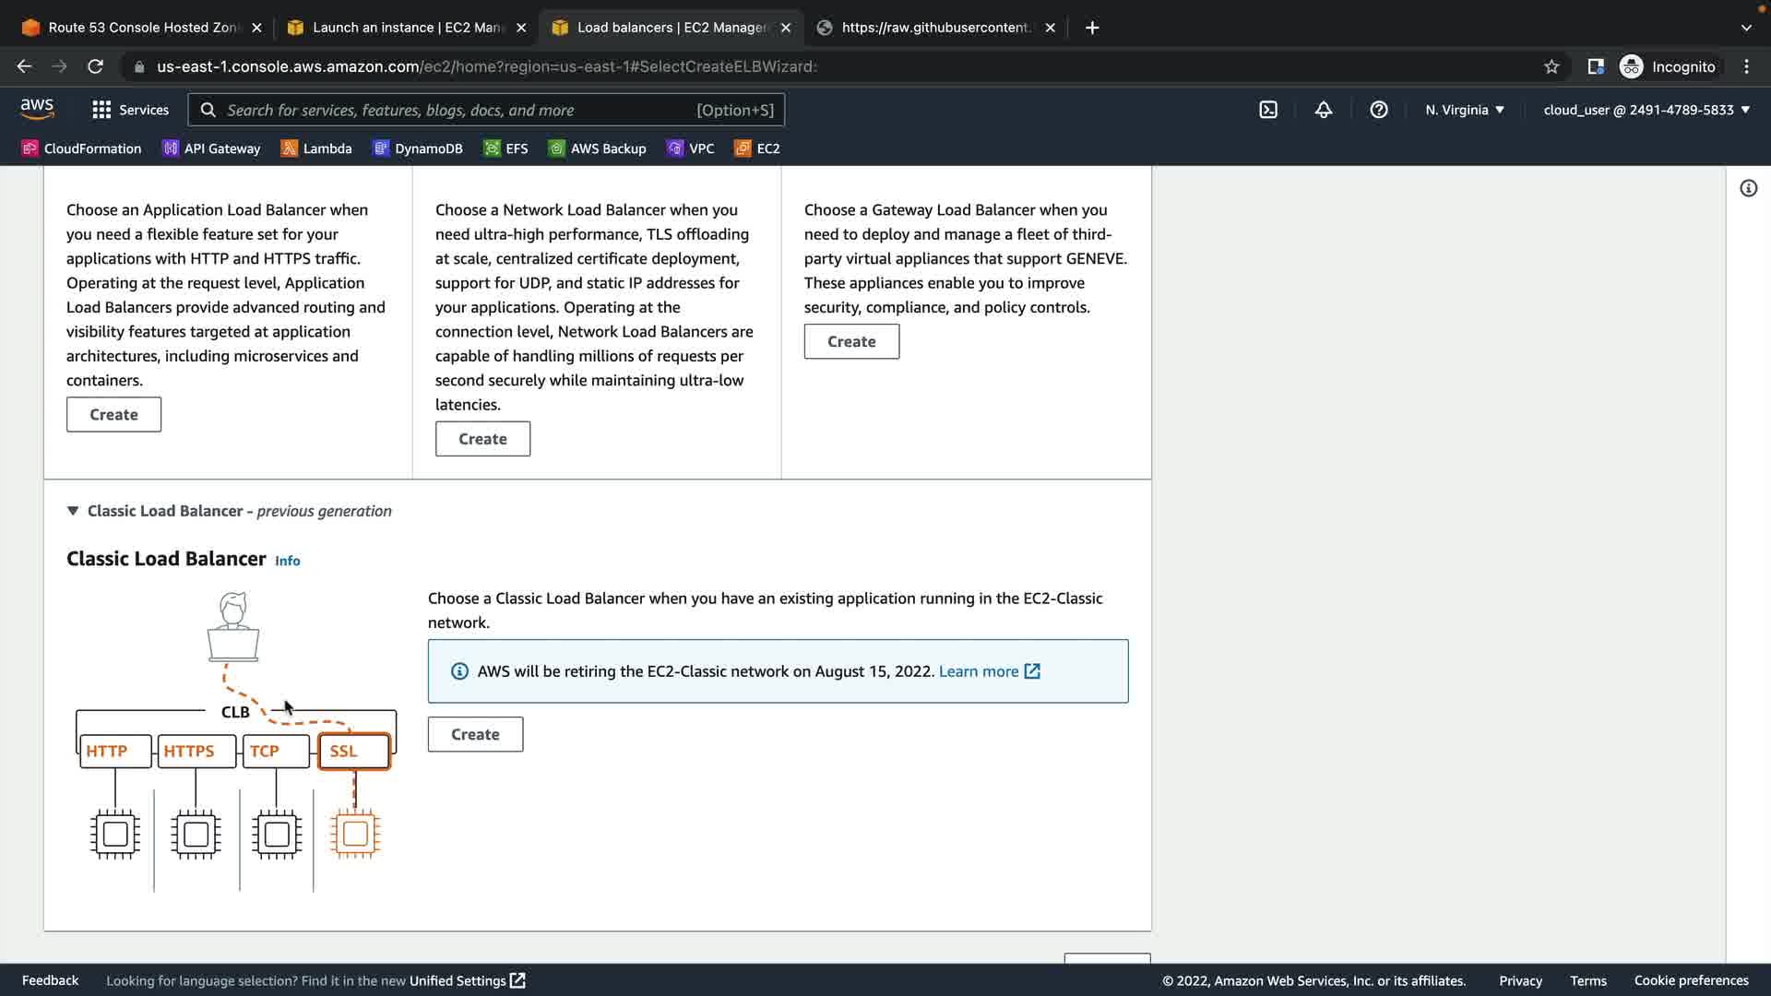The image size is (1771, 996).
Task: Open the cloud_user account dropdown
Action: [x=1646, y=110]
